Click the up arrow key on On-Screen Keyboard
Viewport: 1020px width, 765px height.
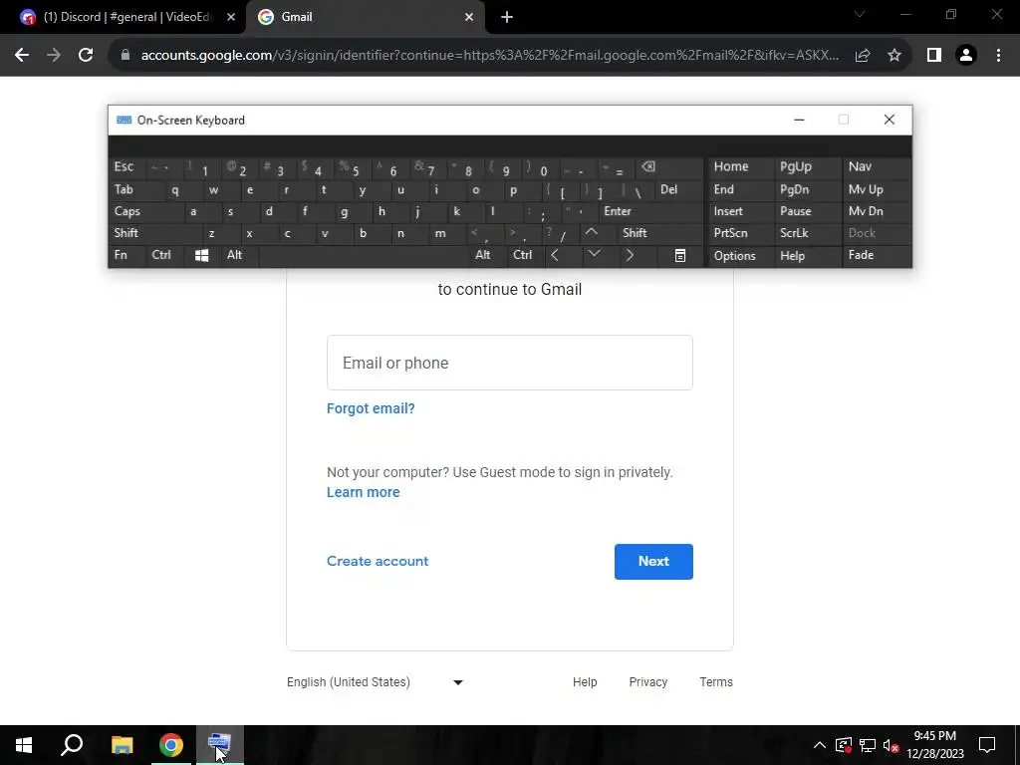(592, 232)
